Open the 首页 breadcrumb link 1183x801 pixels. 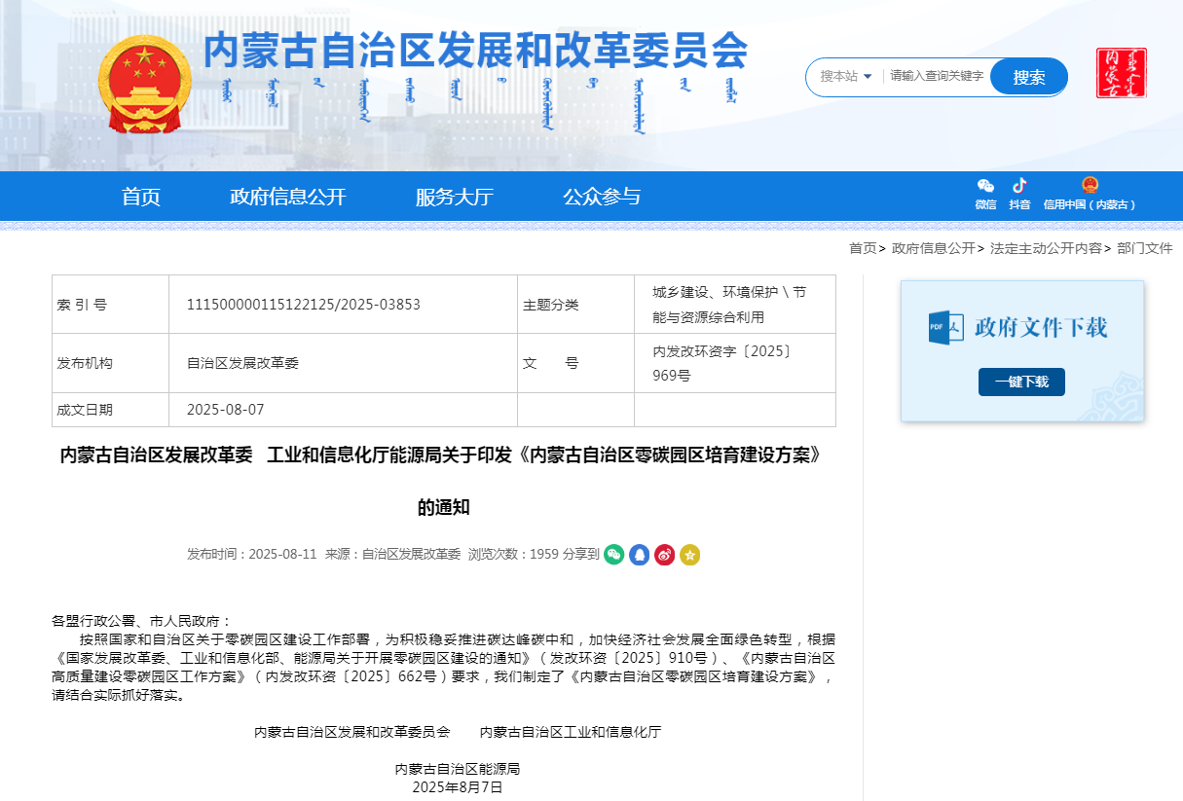point(861,248)
